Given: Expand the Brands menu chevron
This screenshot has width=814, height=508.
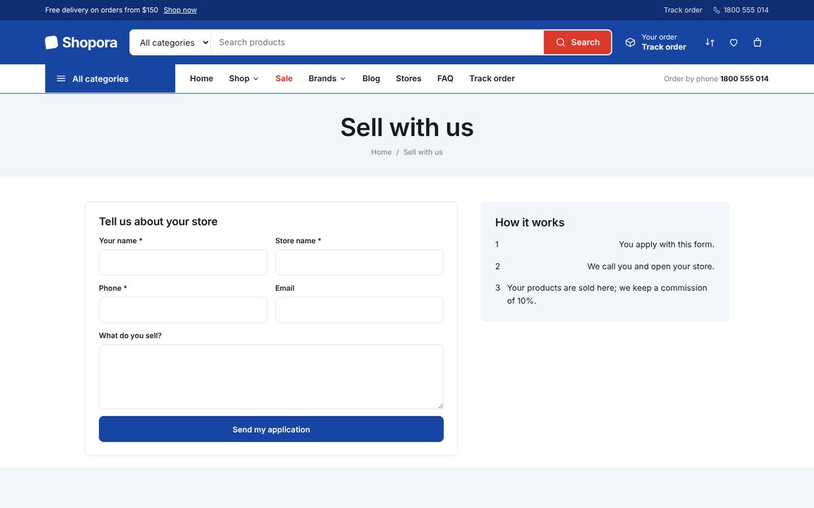Looking at the screenshot, I should click(343, 79).
